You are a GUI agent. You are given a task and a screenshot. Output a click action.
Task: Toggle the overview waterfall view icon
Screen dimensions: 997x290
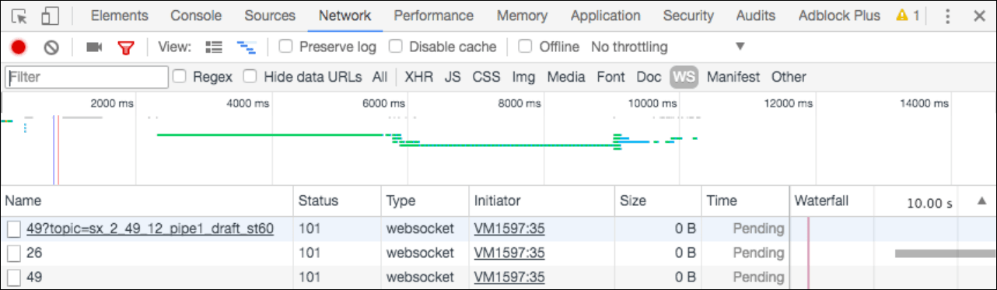tap(247, 47)
